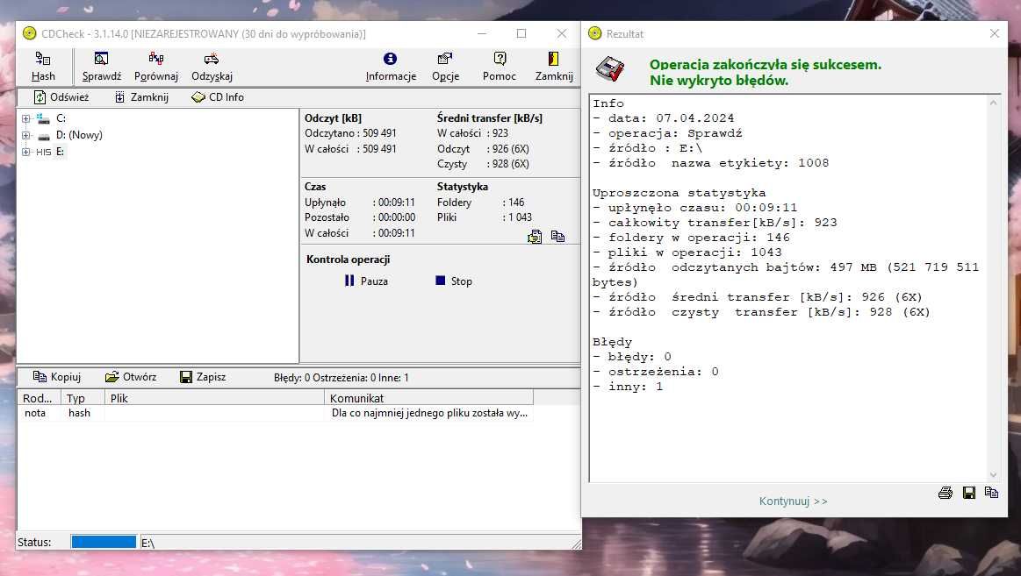
Task: Open CD Info
Action: [x=218, y=96]
